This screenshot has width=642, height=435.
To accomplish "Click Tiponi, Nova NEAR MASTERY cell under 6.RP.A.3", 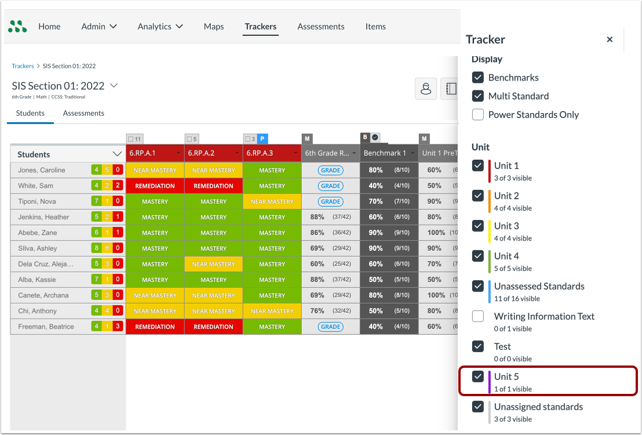I will (272, 202).
